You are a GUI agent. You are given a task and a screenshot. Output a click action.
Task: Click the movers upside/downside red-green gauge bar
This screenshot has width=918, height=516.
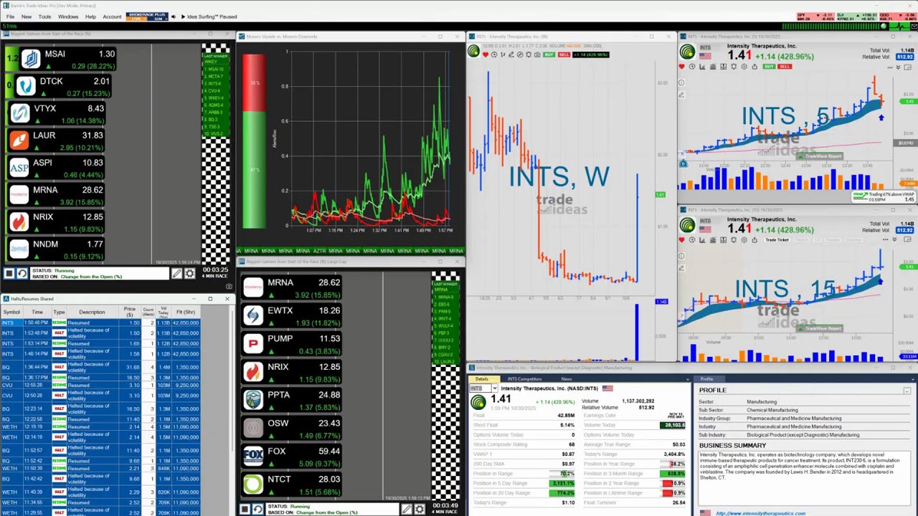tap(254, 141)
